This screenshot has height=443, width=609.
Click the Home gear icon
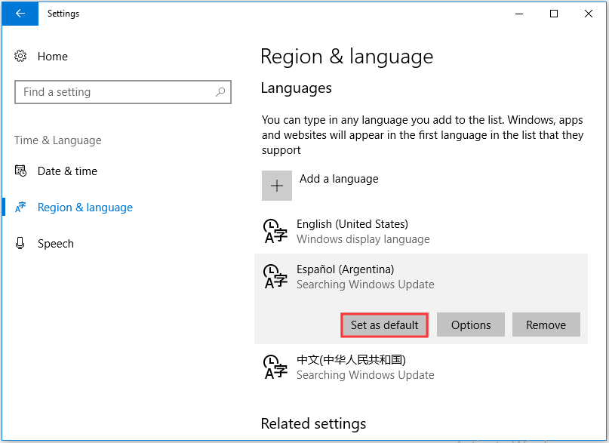click(20, 57)
